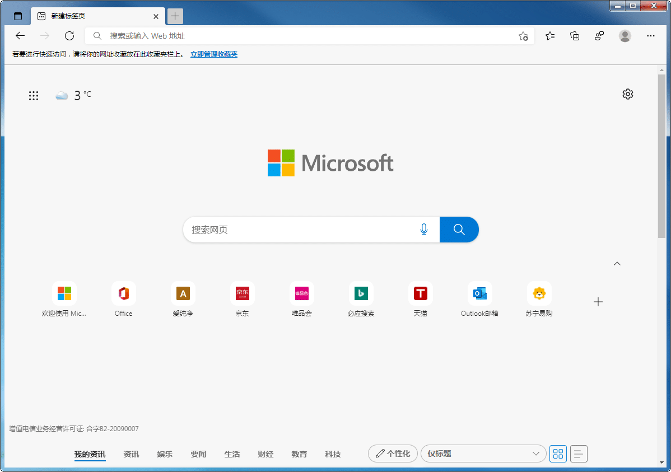
Task: Open the apps grid launcher icon
Action: coord(34,96)
